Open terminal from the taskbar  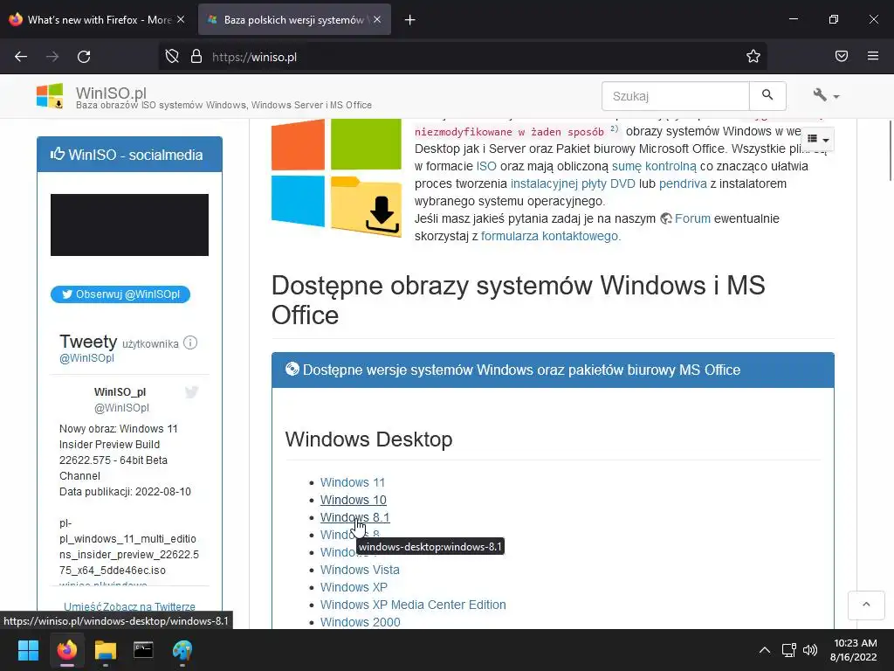coord(143,650)
